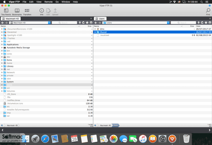212x145 pixels.
Task: Refresh the right Users panel
Action: click(x=202, y=23)
